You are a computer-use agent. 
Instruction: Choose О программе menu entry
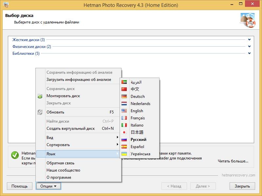point(78,177)
